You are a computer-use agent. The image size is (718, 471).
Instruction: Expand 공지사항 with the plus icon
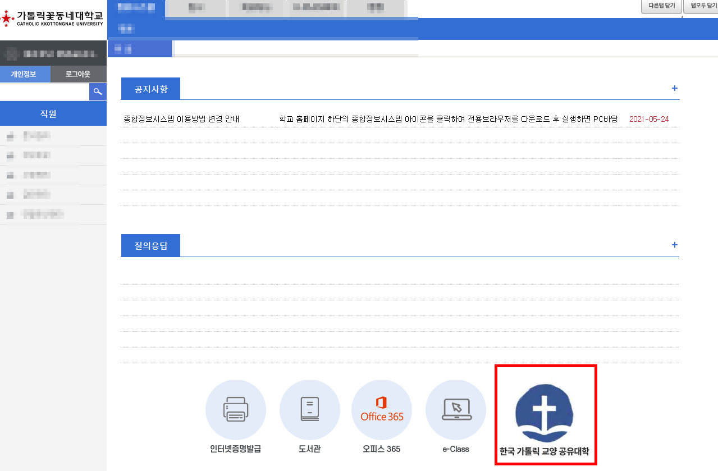pyautogui.click(x=674, y=88)
